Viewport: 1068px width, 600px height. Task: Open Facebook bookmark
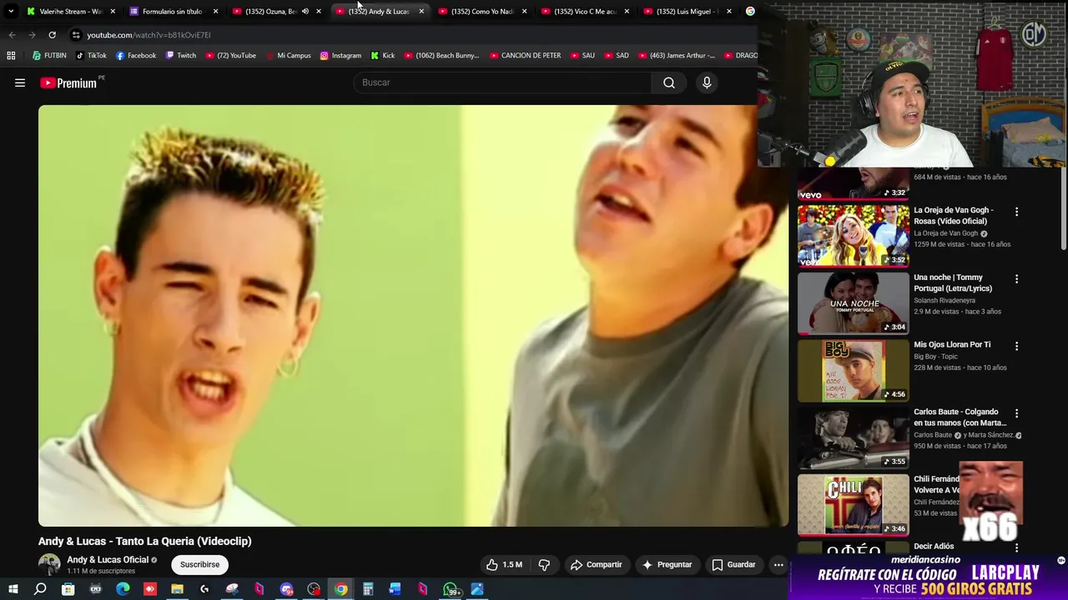(136, 56)
